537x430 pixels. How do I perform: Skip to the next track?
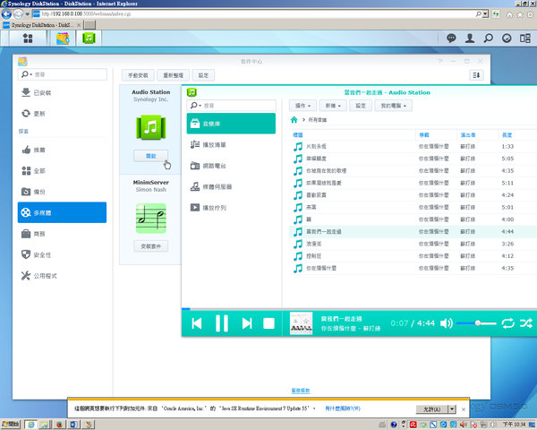tap(247, 322)
